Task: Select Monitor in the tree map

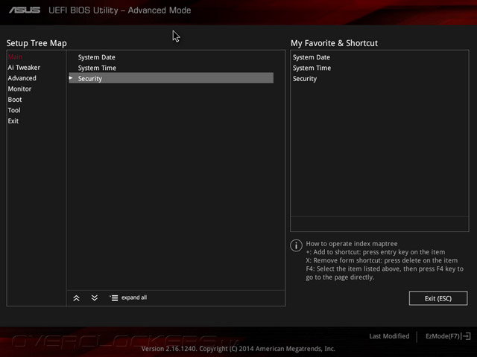Action: coord(19,89)
